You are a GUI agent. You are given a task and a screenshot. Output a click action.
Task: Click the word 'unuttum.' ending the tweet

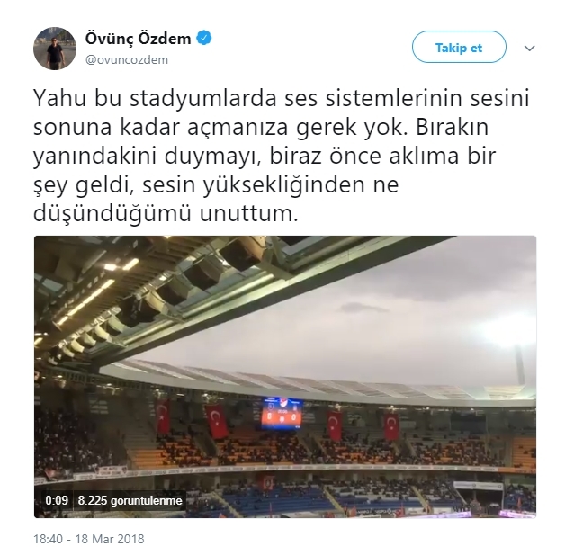249,213
